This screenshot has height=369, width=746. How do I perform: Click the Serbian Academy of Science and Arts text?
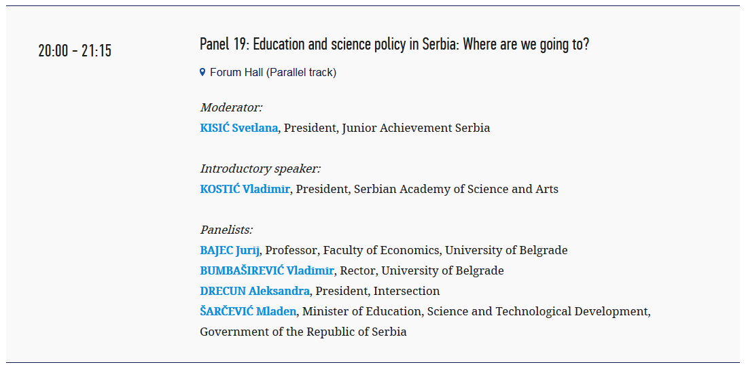coord(457,189)
